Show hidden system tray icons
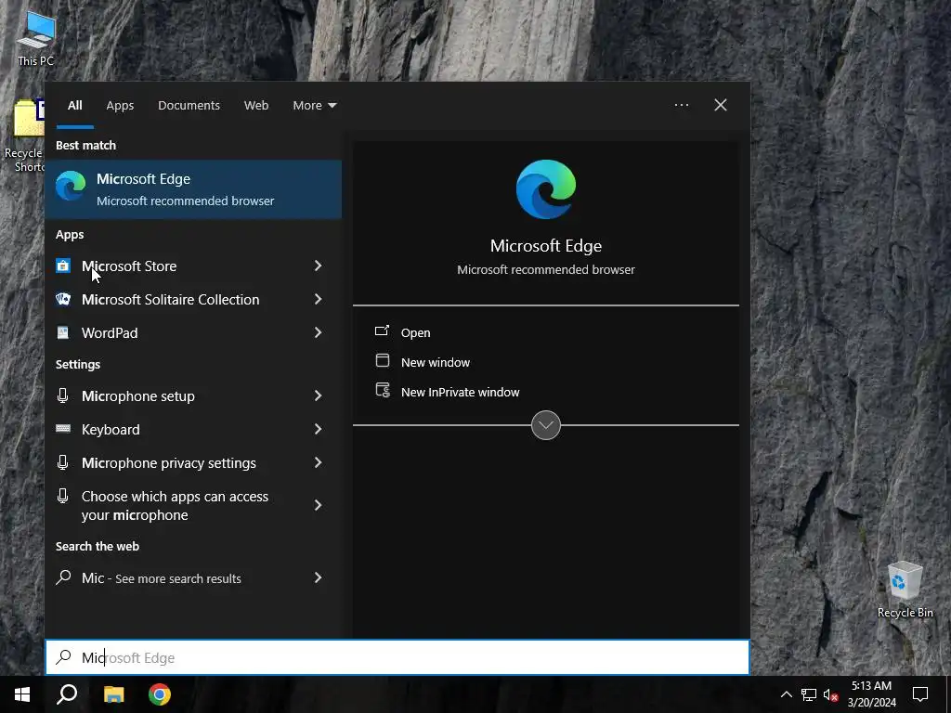 coord(786,694)
